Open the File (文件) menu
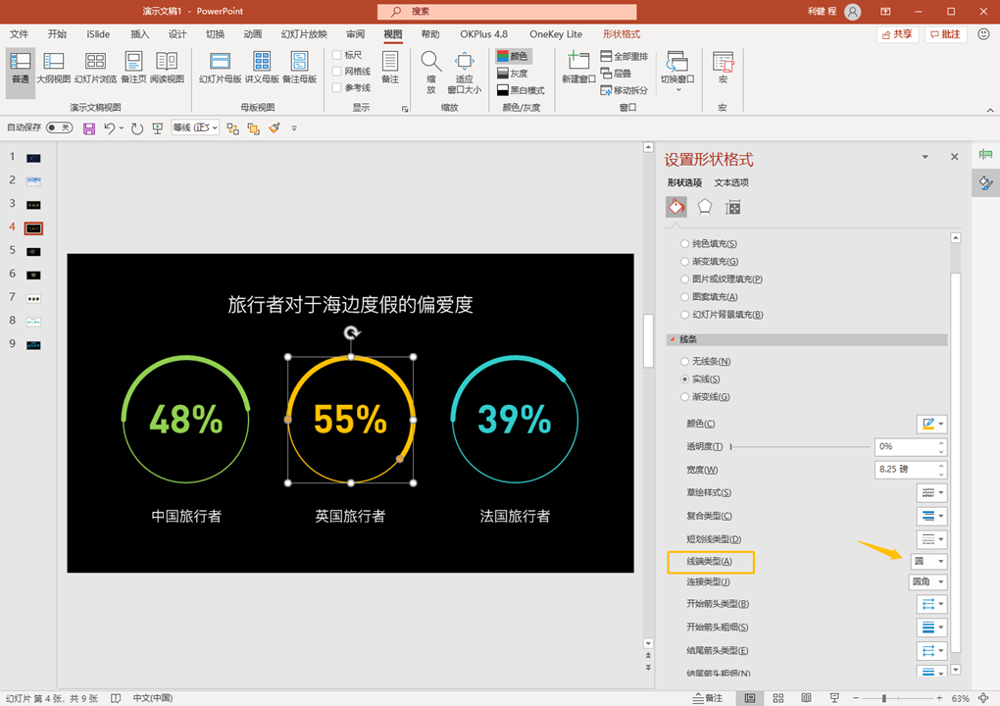Image resolution: width=1000 pixels, height=706 pixels. (x=20, y=33)
